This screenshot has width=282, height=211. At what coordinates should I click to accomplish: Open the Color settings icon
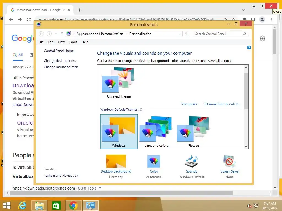click(154, 161)
